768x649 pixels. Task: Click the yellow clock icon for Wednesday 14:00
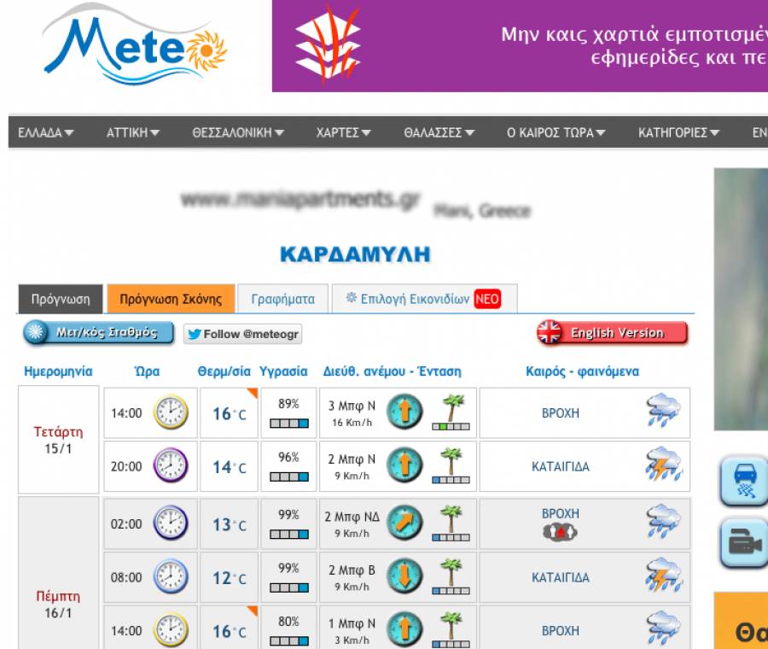(170, 412)
